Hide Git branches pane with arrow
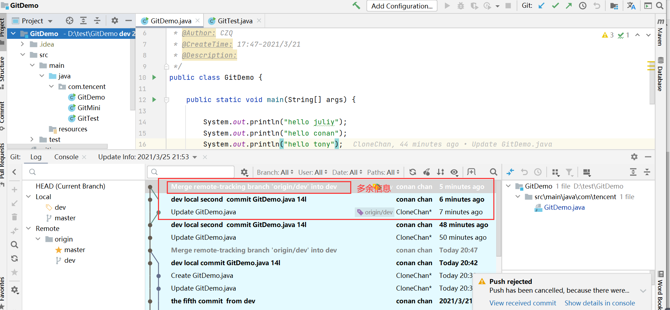This screenshot has height=310, width=670. [x=14, y=172]
